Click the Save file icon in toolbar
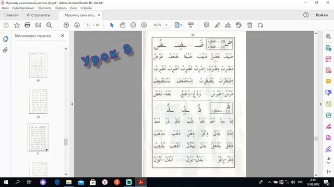The height and width of the screenshot is (187, 334). (6, 25)
